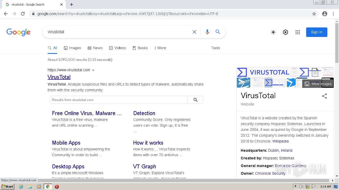Open the Desktop Apps sitelink

pos(68,167)
